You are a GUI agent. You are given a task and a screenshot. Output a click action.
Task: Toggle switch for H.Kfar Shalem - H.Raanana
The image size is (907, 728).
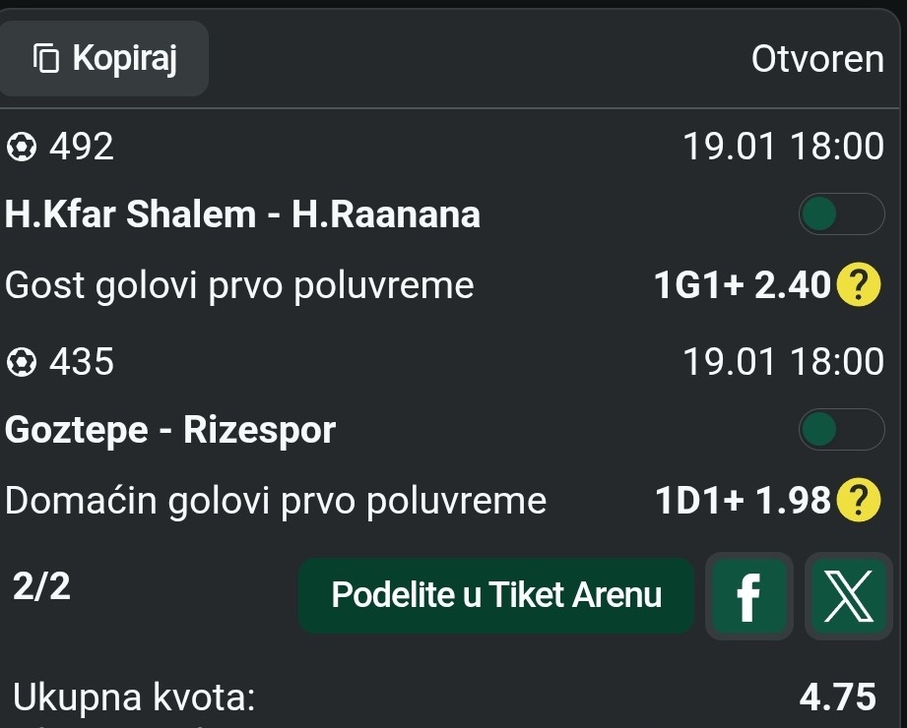(840, 214)
